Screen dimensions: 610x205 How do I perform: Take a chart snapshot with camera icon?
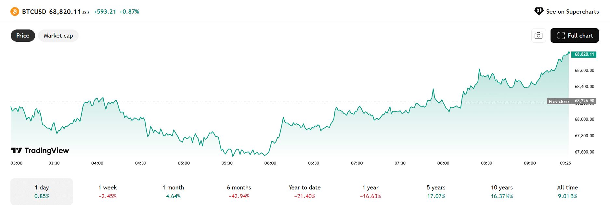[539, 36]
